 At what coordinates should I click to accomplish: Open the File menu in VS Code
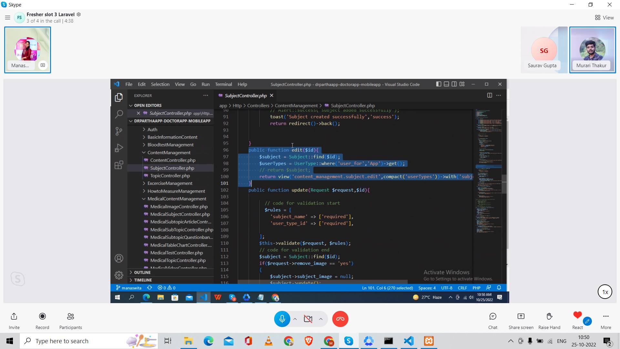[129, 84]
